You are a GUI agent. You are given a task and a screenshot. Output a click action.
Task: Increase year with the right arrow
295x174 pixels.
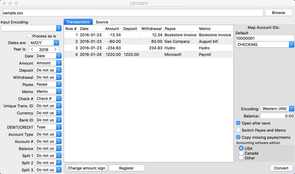tap(56, 49)
